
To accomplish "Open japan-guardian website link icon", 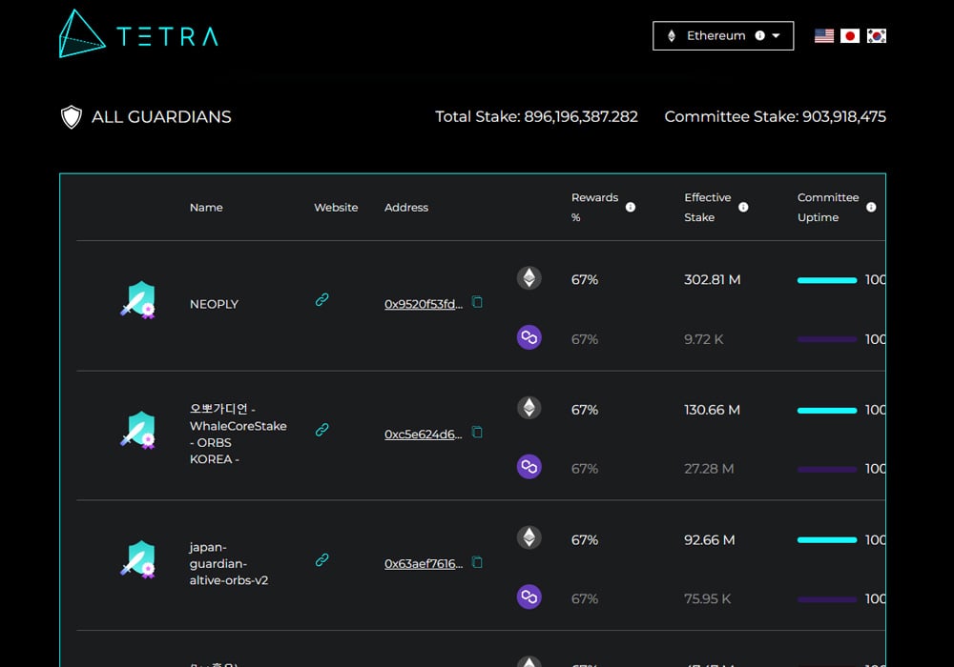I will (x=321, y=559).
